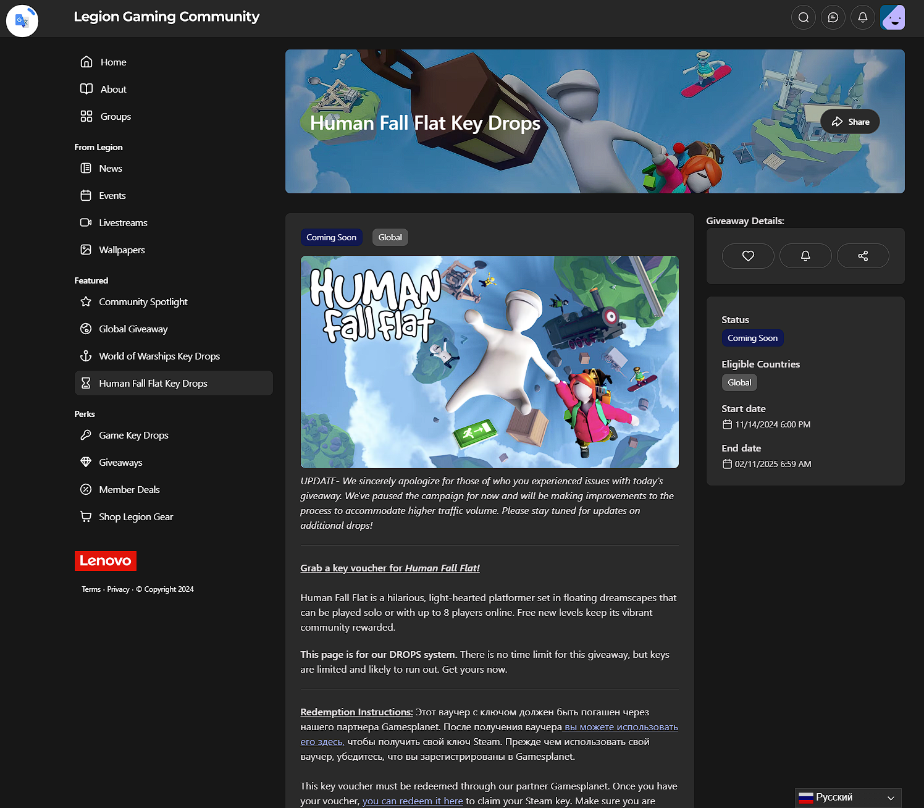Click the Lenovo logo
Screen dimensions: 924x808
[106, 561]
